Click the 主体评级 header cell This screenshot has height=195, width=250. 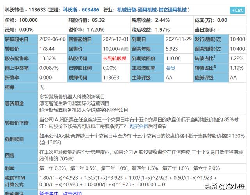click(x=147, y=78)
